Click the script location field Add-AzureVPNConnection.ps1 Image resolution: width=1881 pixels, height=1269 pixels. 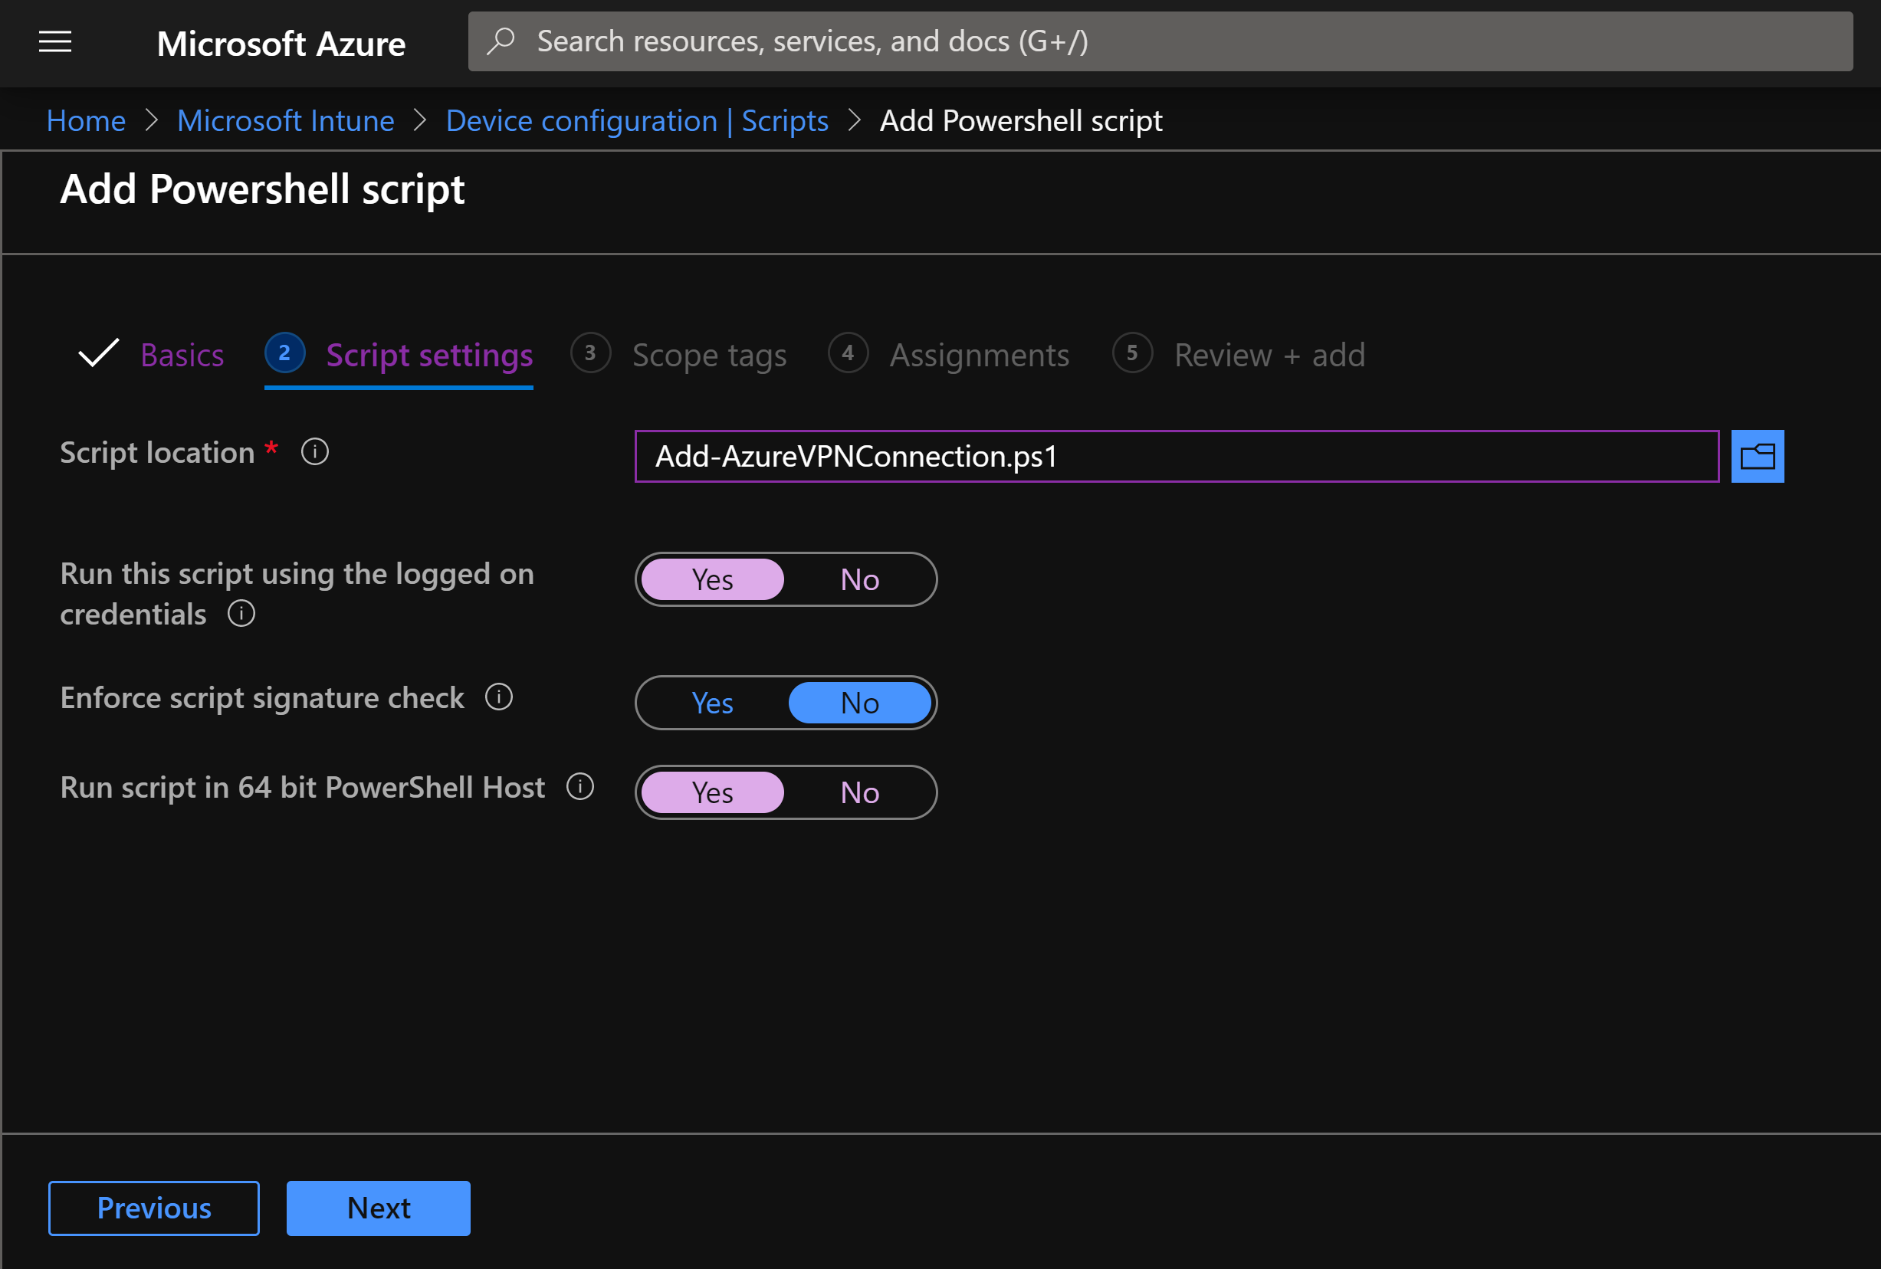1177,457
